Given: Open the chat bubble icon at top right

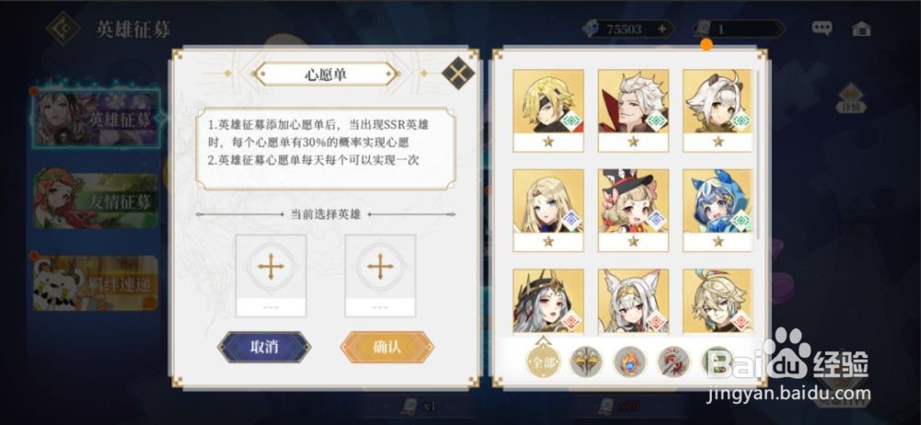Looking at the screenshot, I should pyautogui.click(x=822, y=29).
